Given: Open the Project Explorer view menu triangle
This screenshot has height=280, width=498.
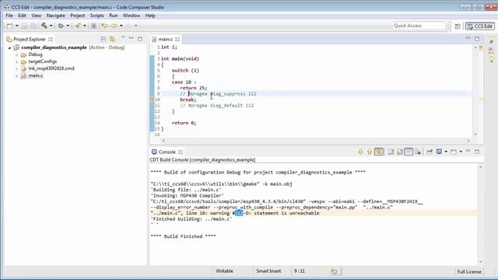Looking at the screenshot, I should 123,38.
